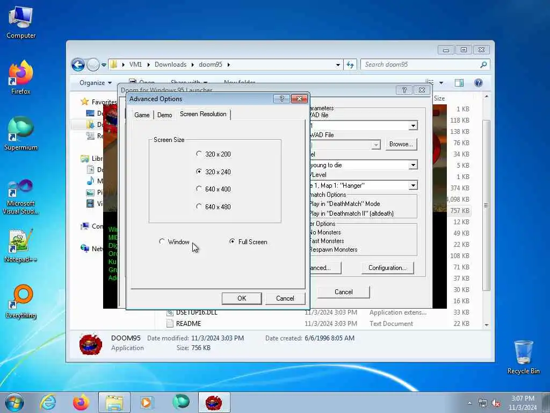Switch to the Doom95 taskbar button
This screenshot has height=413, width=550.
click(214, 402)
